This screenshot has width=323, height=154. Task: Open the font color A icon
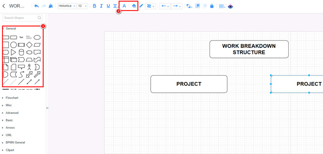(x=124, y=6)
